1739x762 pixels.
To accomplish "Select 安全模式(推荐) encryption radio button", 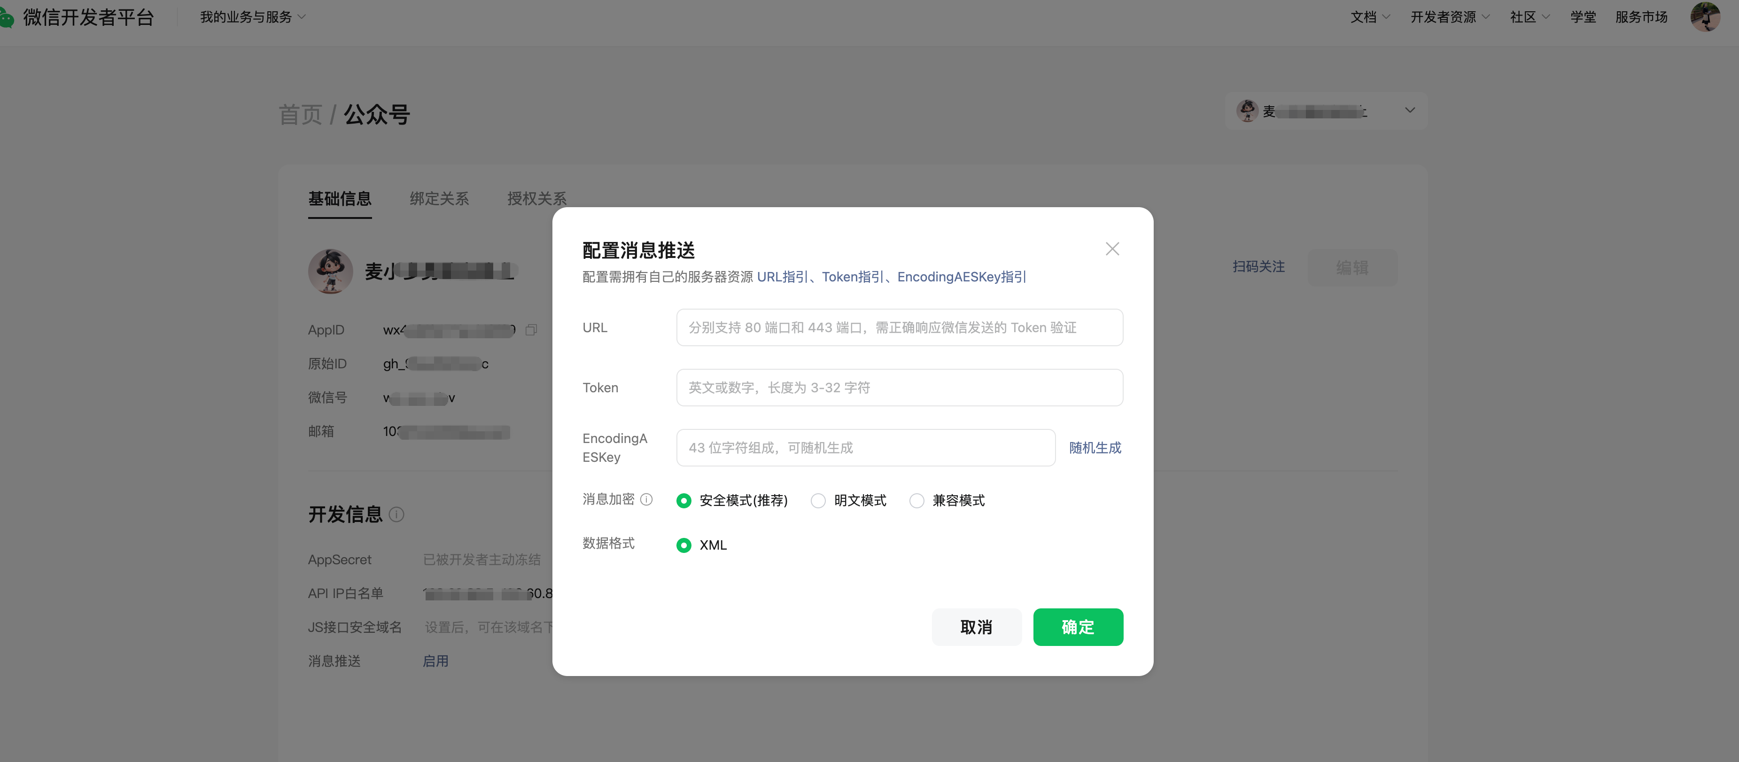I will click(x=684, y=501).
